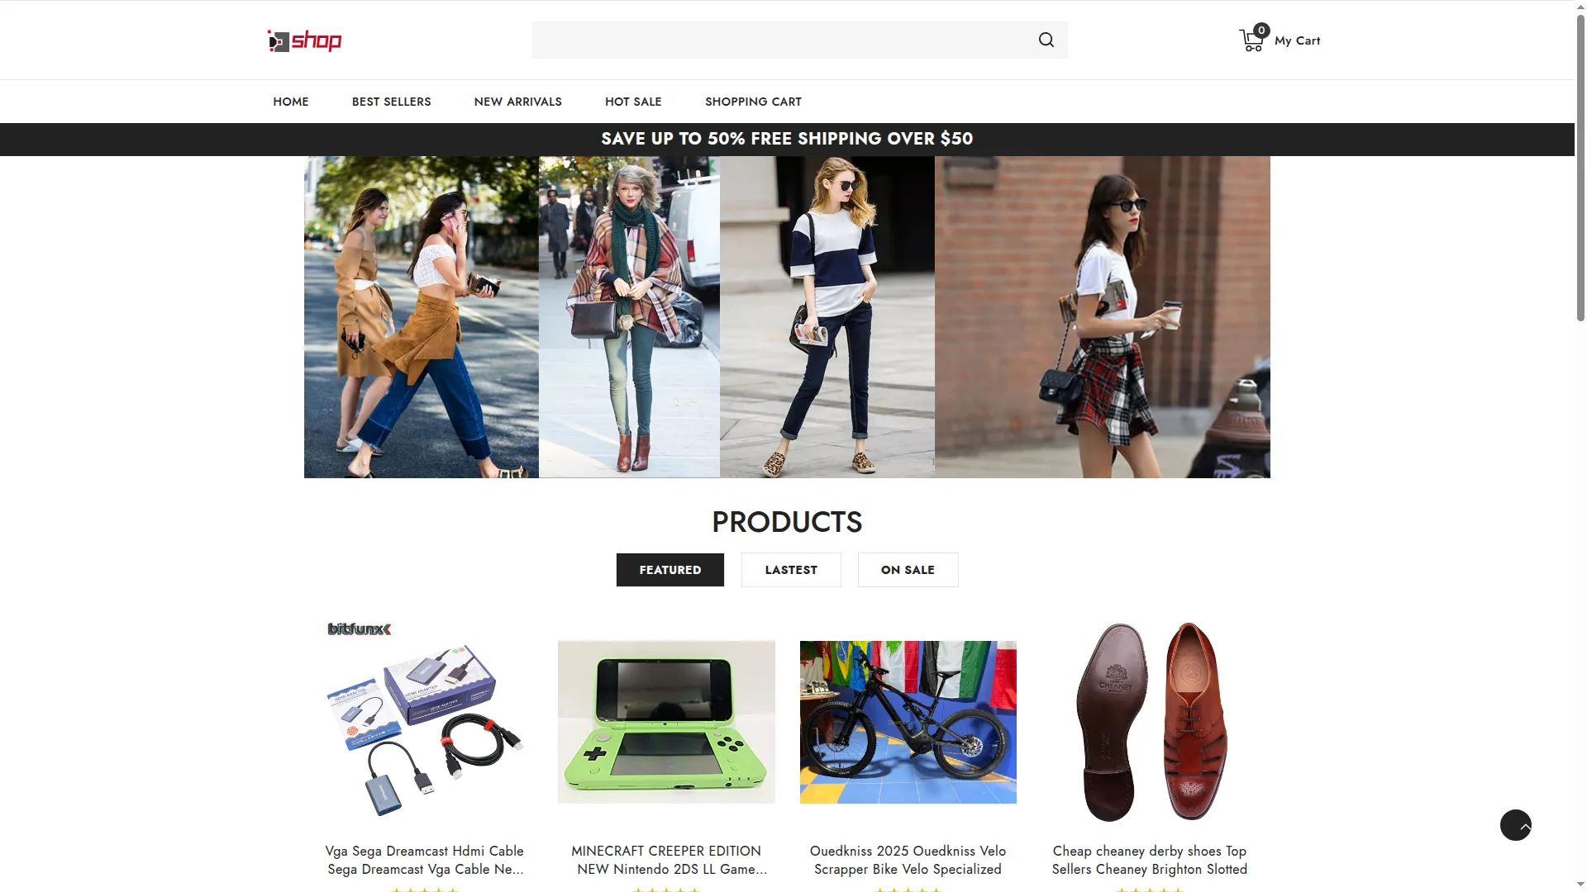Screen dimensions: 1587x892
Task: Open the BEST SELLERS menu item
Action: [392, 102]
